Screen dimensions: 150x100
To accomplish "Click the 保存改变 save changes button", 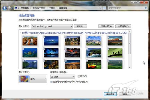I will (110, 94).
